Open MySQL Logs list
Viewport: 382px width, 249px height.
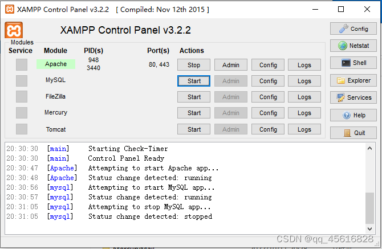point(304,81)
